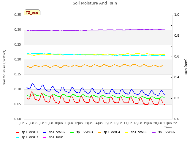
Task: Click the Jun 22 date tick label
Action: tap(172, 123)
